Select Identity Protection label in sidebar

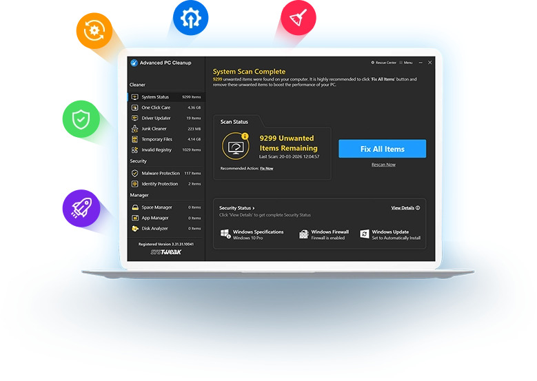click(x=160, y=184)
